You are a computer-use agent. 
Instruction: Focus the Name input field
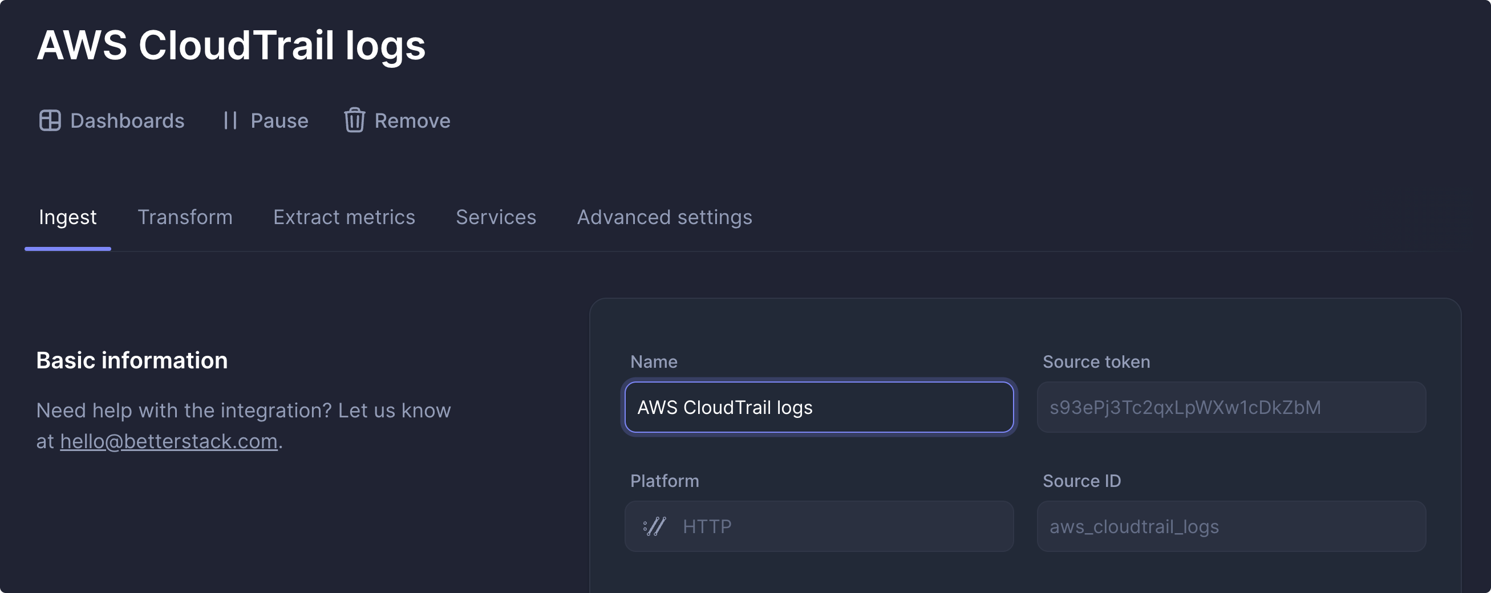[x=819, y=407]
